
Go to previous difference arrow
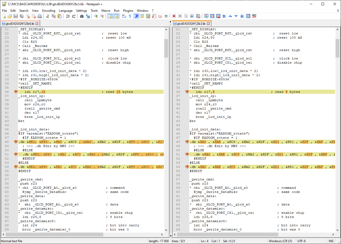tap(230, 16)
